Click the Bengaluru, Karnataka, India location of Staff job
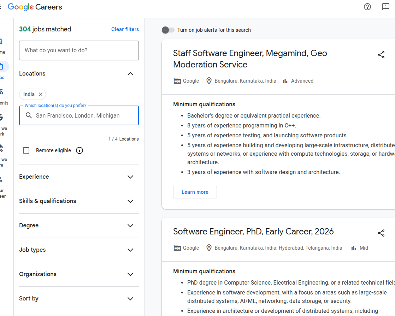This screenshot has width=395, height=316. click(x=245, y=81)
